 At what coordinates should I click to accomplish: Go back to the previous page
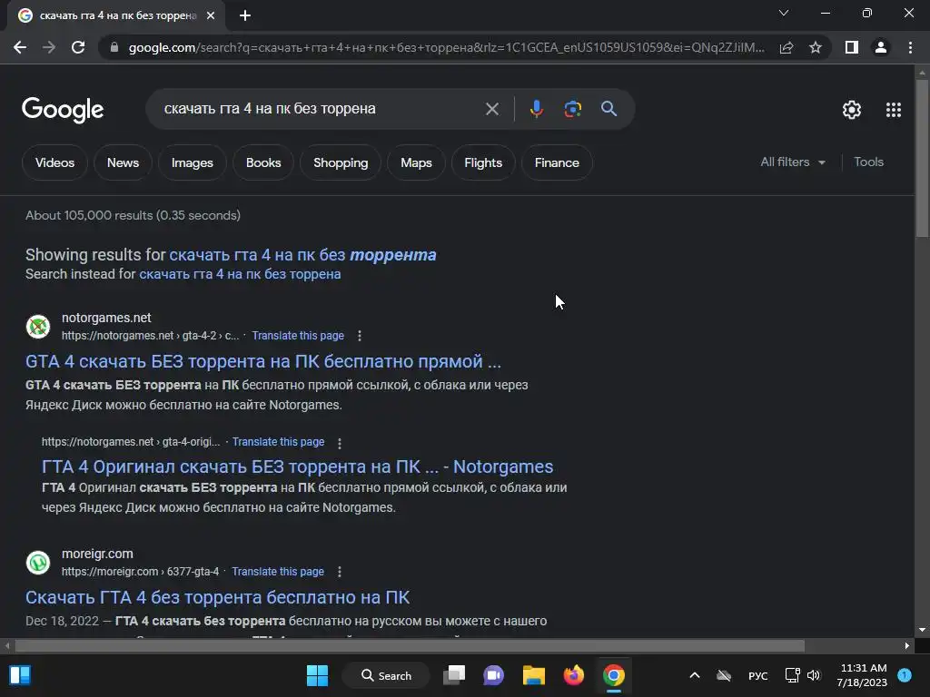pyautogui.click(x=20, y=47)
